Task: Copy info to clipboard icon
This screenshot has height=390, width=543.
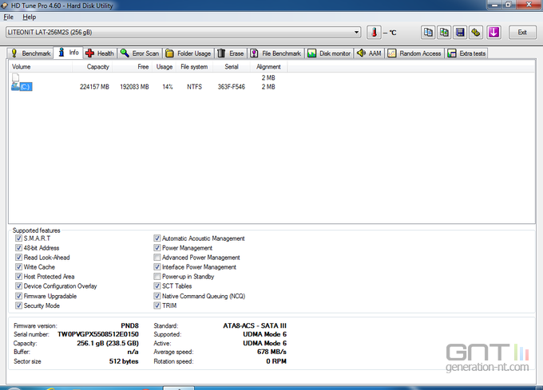Action: 428,33
